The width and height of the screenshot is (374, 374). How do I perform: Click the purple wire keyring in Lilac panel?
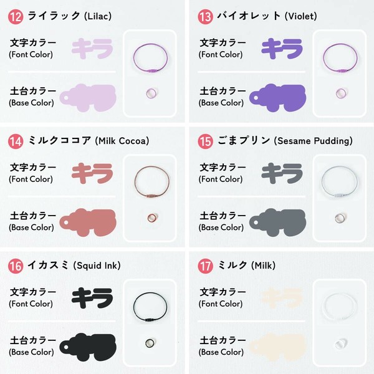tap(150, 58)
